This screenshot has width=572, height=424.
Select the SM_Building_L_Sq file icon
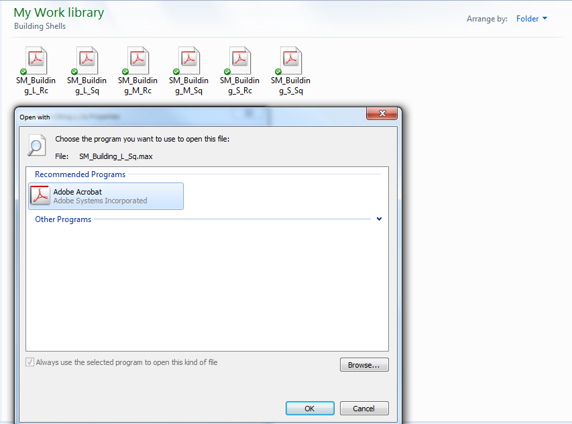tap(86, 59)
